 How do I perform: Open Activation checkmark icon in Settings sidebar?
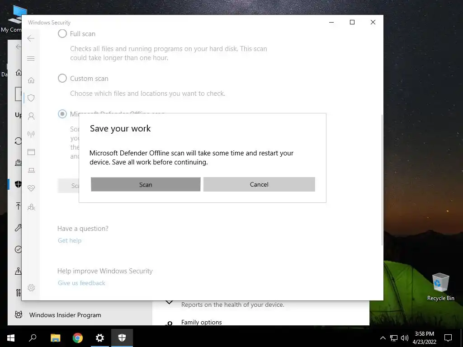coord(18,249)
